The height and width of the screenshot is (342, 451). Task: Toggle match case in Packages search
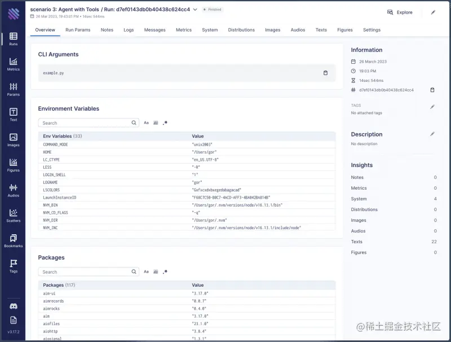pyautogui.click(x=146, y=271)
